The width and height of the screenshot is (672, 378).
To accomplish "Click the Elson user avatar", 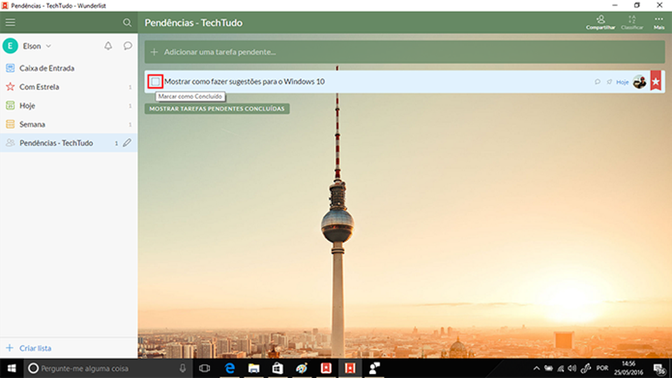I will 10,46.
